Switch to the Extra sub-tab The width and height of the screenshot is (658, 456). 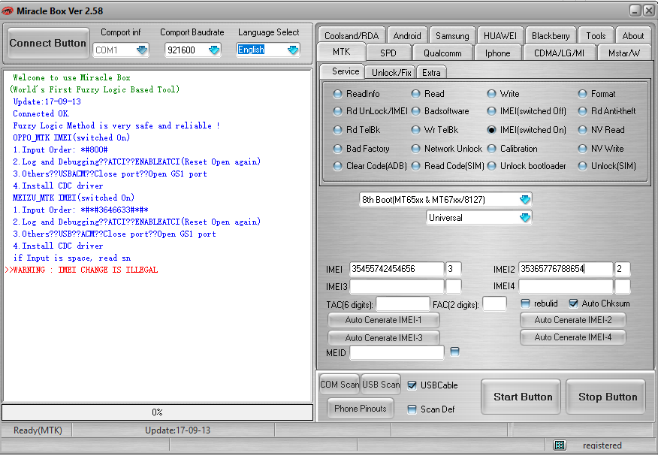point(431,73)
